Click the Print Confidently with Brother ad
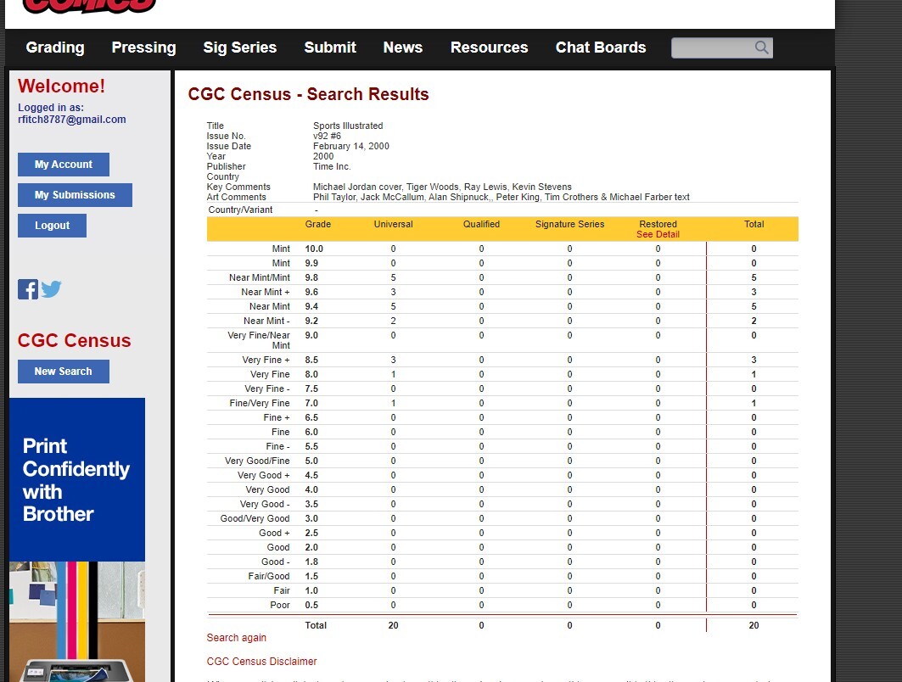 tap(77, 479)
